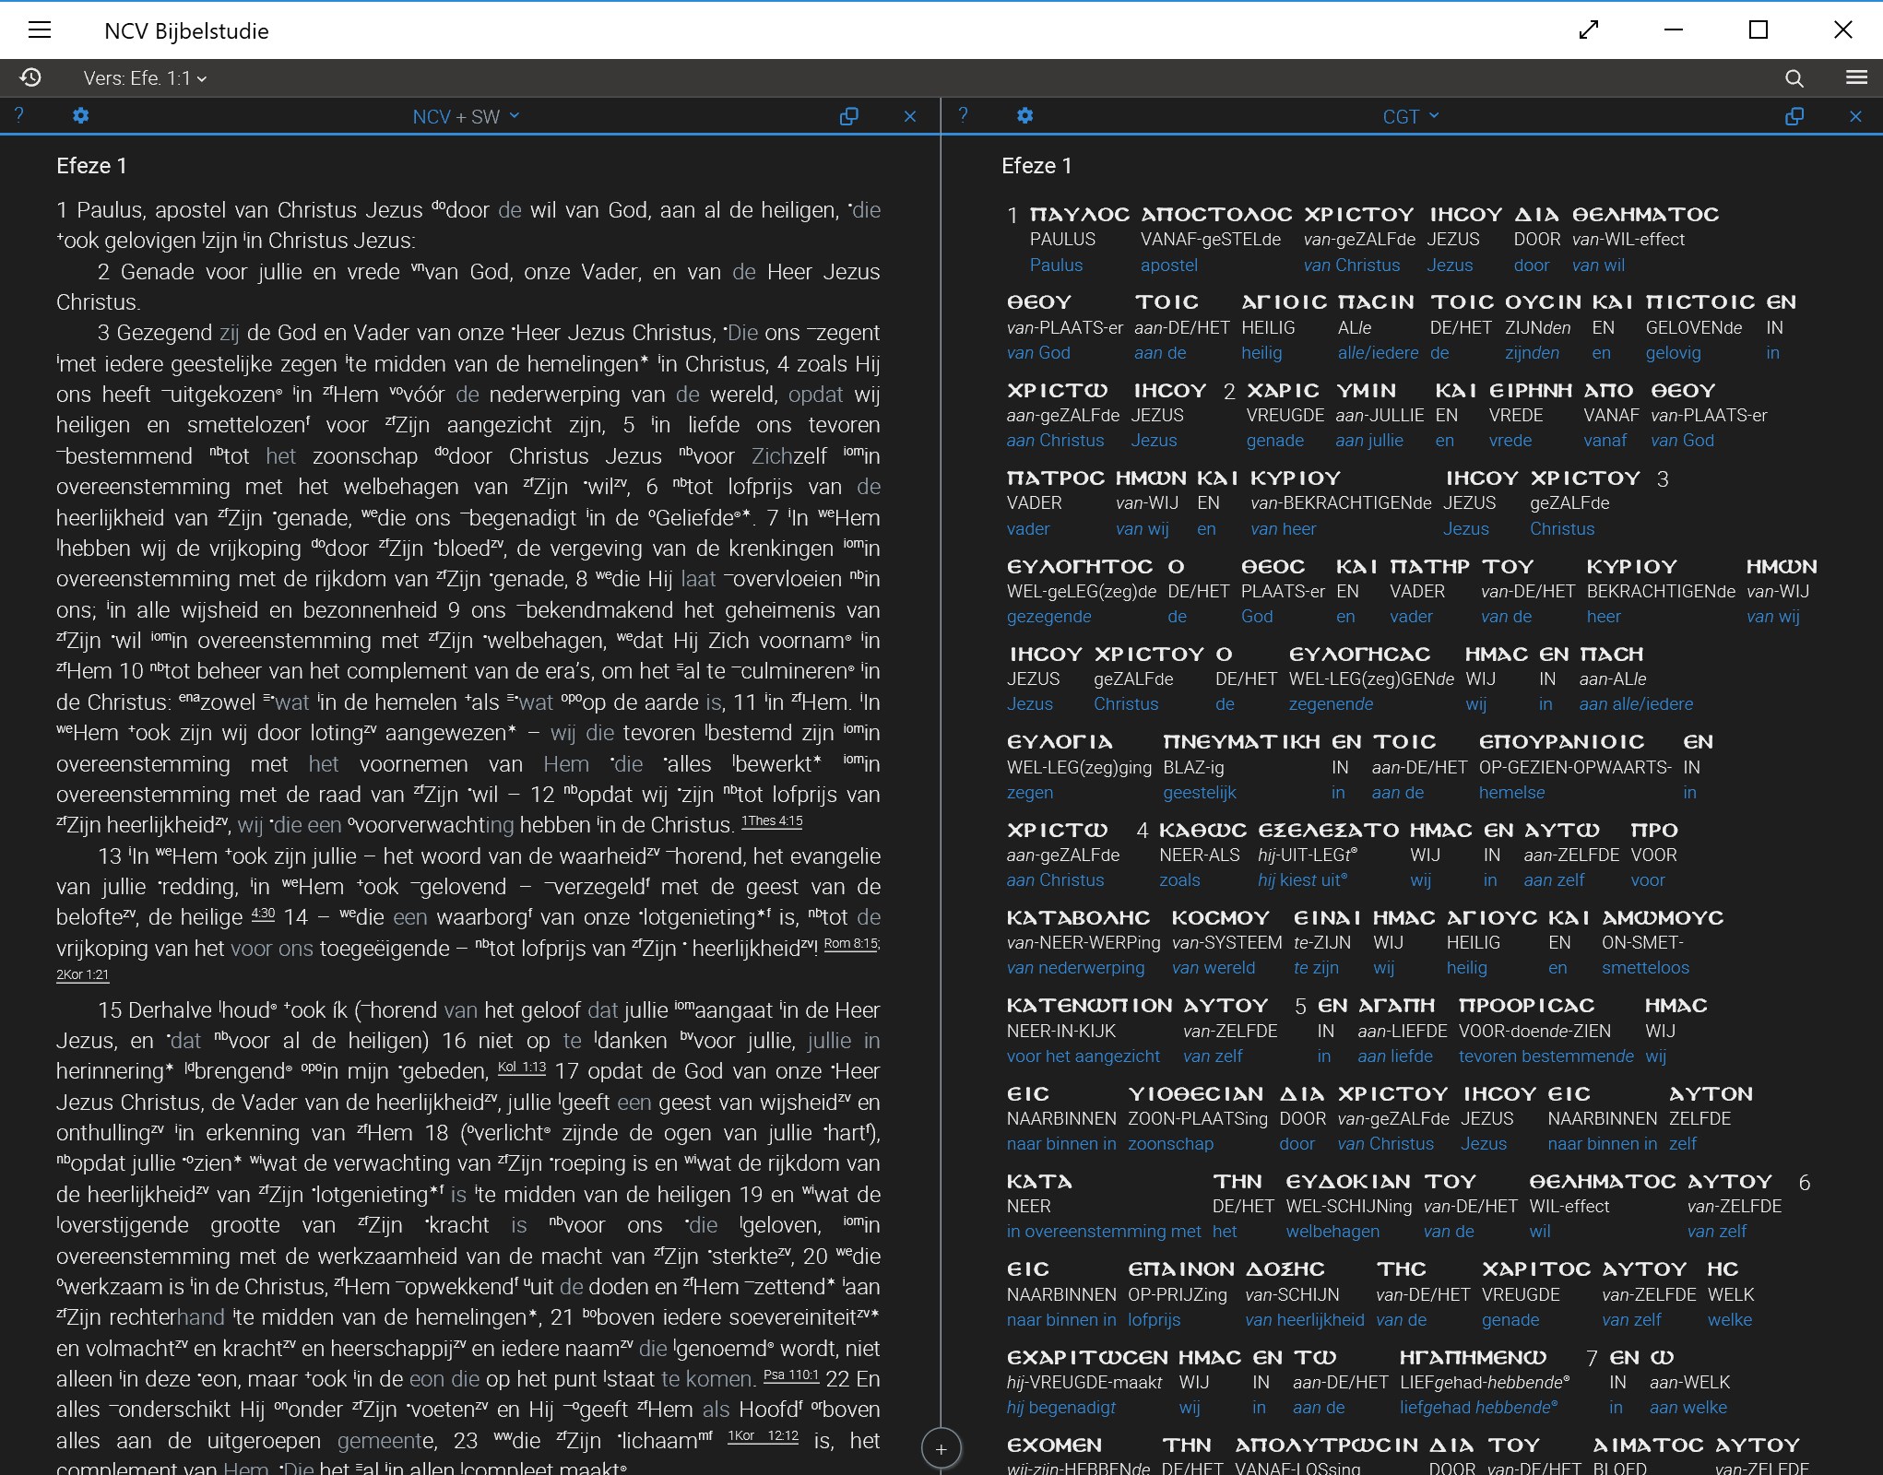This screenshot has height=1475, width=1883.
Task: Duplicate the CGT pane window
Action: [x=1794, y=116]
